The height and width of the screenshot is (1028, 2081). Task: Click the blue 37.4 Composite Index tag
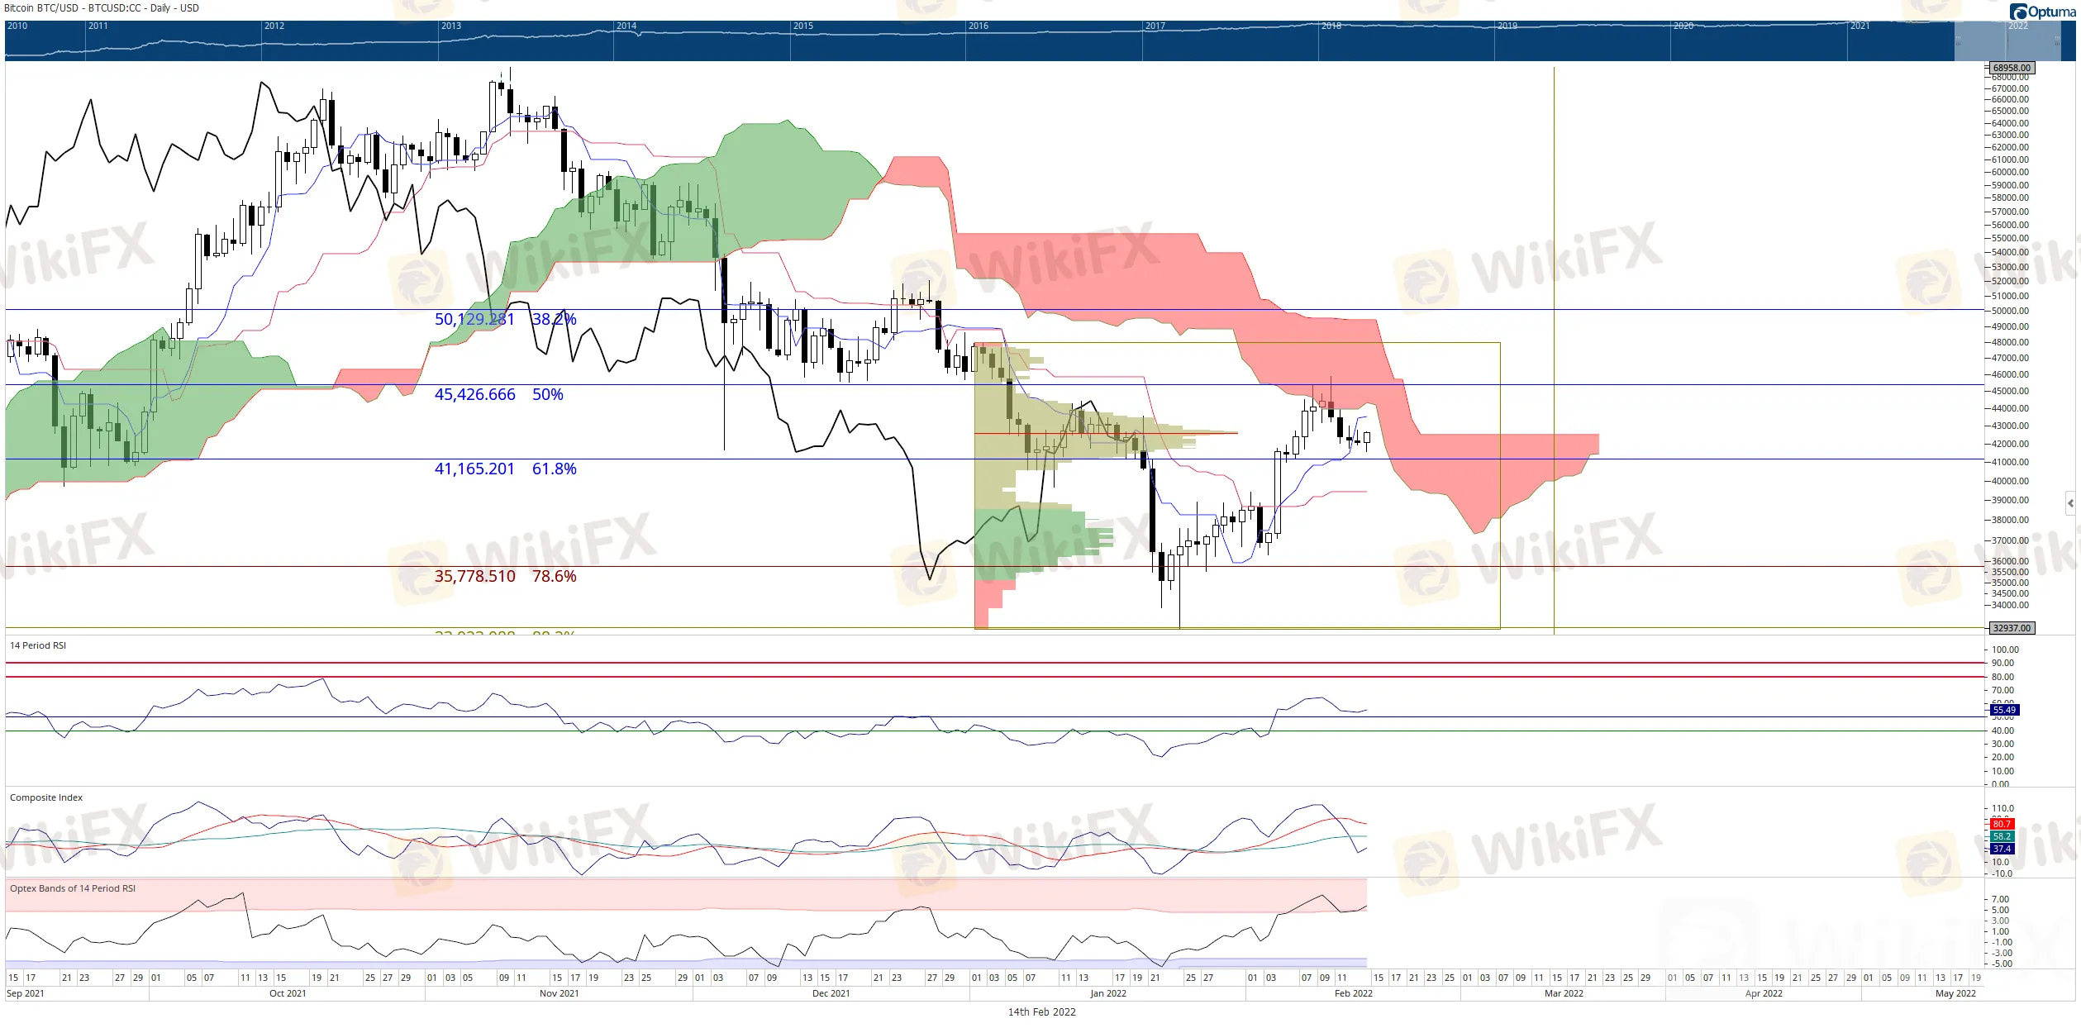point(2001,849)
